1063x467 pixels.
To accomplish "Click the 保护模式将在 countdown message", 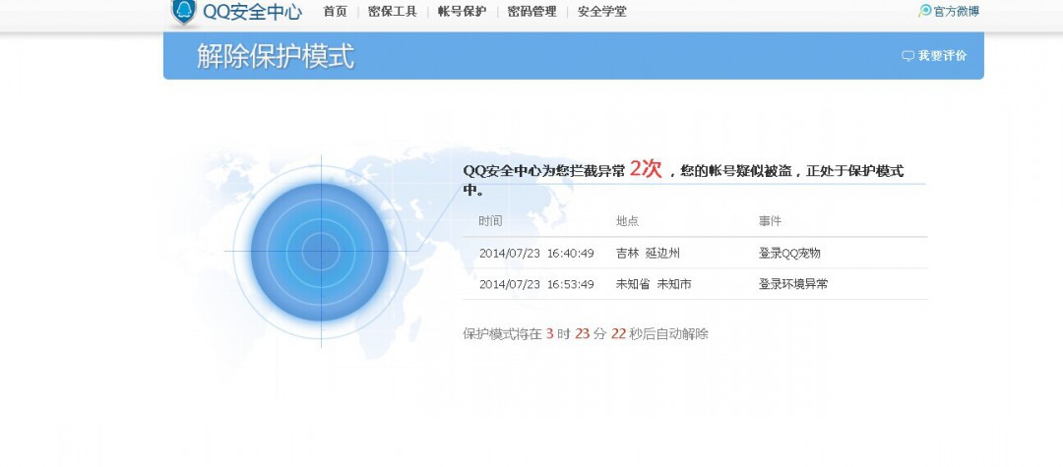I will pyautogui.click(x=586, y=333).
